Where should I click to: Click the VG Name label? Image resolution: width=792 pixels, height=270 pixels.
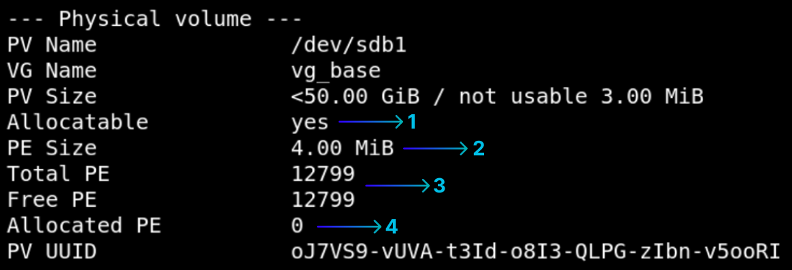click(52, 71)
